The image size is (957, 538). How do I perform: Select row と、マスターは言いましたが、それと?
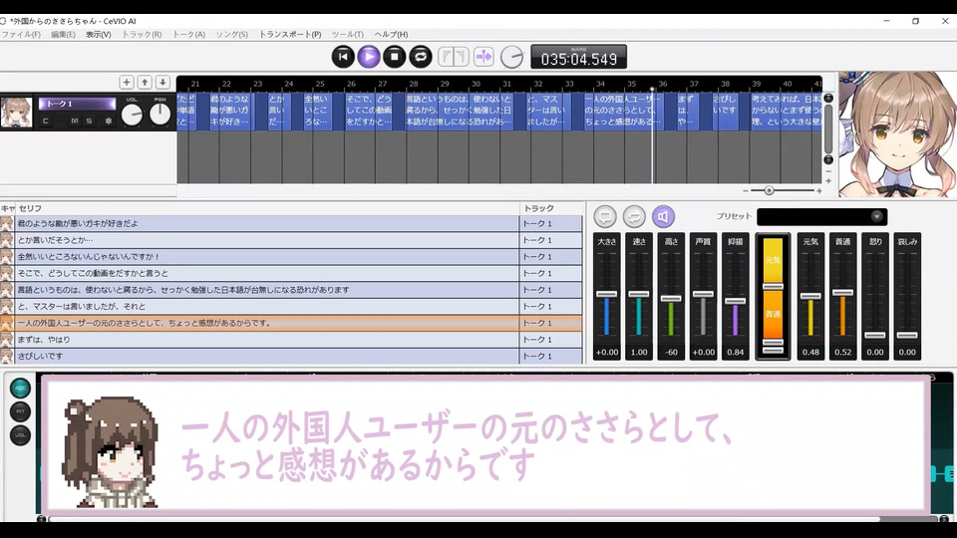(291, 306)
